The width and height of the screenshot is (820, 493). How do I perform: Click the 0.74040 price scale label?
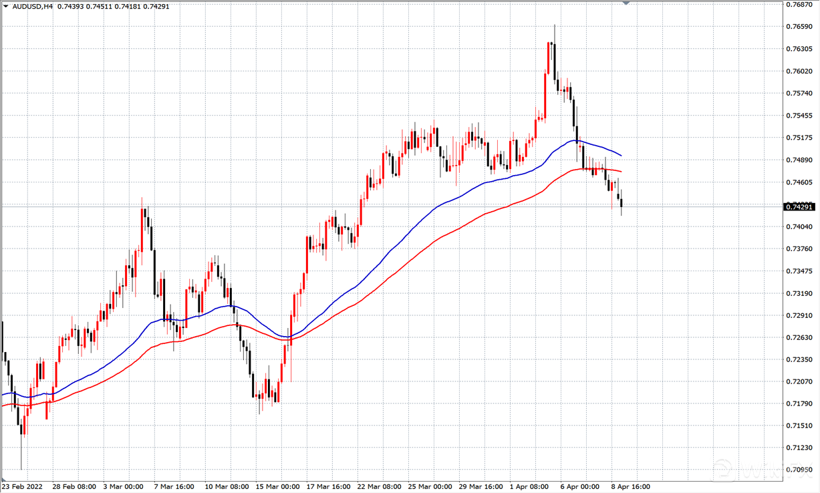pyautogui.click(x=799, y=227)
